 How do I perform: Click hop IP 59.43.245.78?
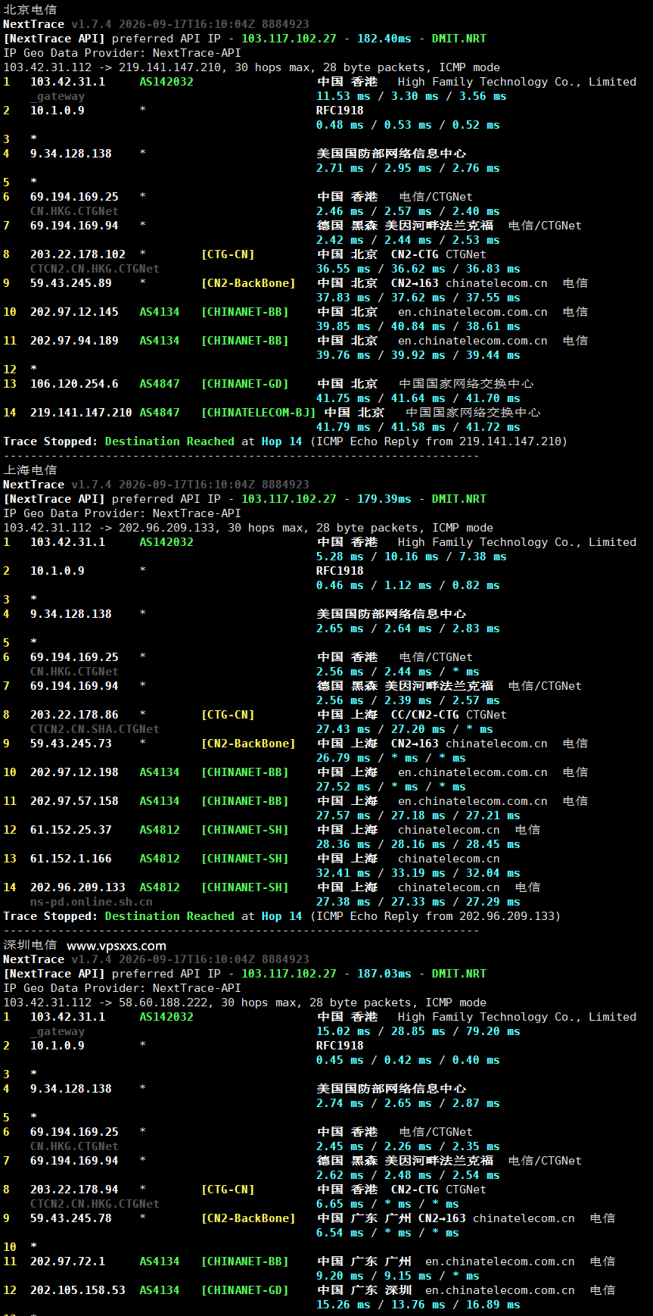pos(71,1218)
